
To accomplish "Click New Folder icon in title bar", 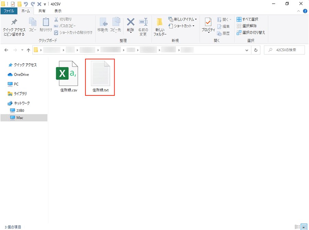I will tap(19, 4).
